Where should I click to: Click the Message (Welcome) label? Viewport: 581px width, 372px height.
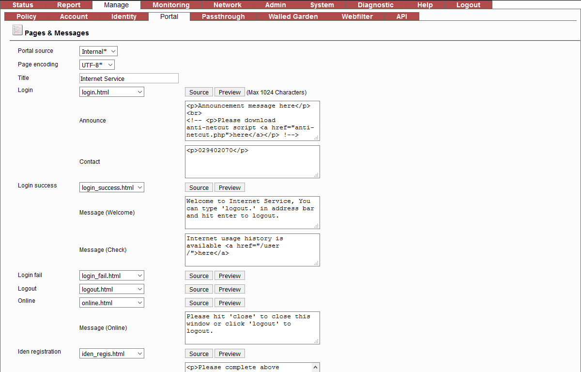click(107, 213)
